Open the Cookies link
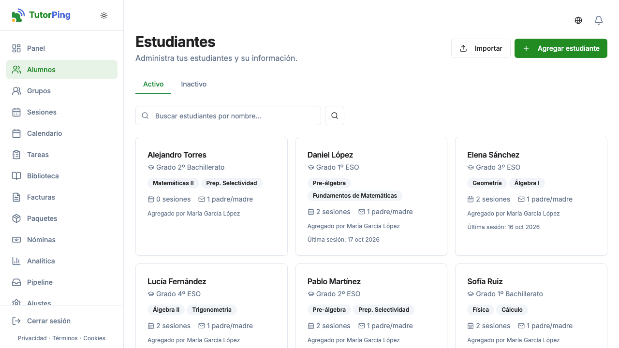Viewport: 619px width, 348px height. pos(94,338)
